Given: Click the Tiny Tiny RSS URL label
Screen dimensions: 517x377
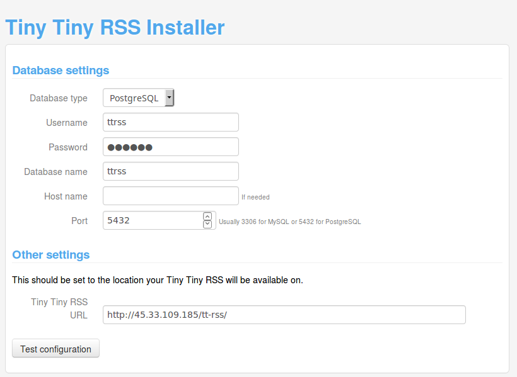Looking at the screenshot, I should (60, 308).
